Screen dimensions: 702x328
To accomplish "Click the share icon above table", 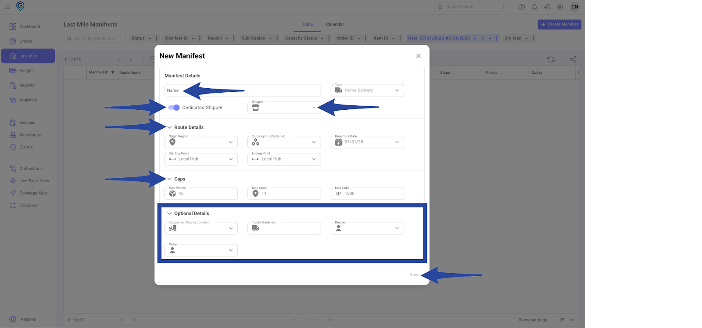I will (573, 59).
